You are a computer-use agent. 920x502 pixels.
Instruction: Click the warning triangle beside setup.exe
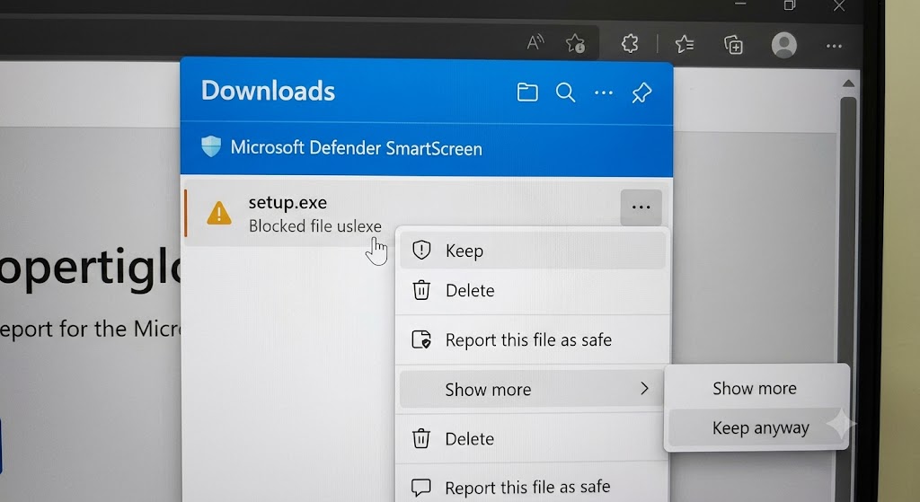coord(219,214)
